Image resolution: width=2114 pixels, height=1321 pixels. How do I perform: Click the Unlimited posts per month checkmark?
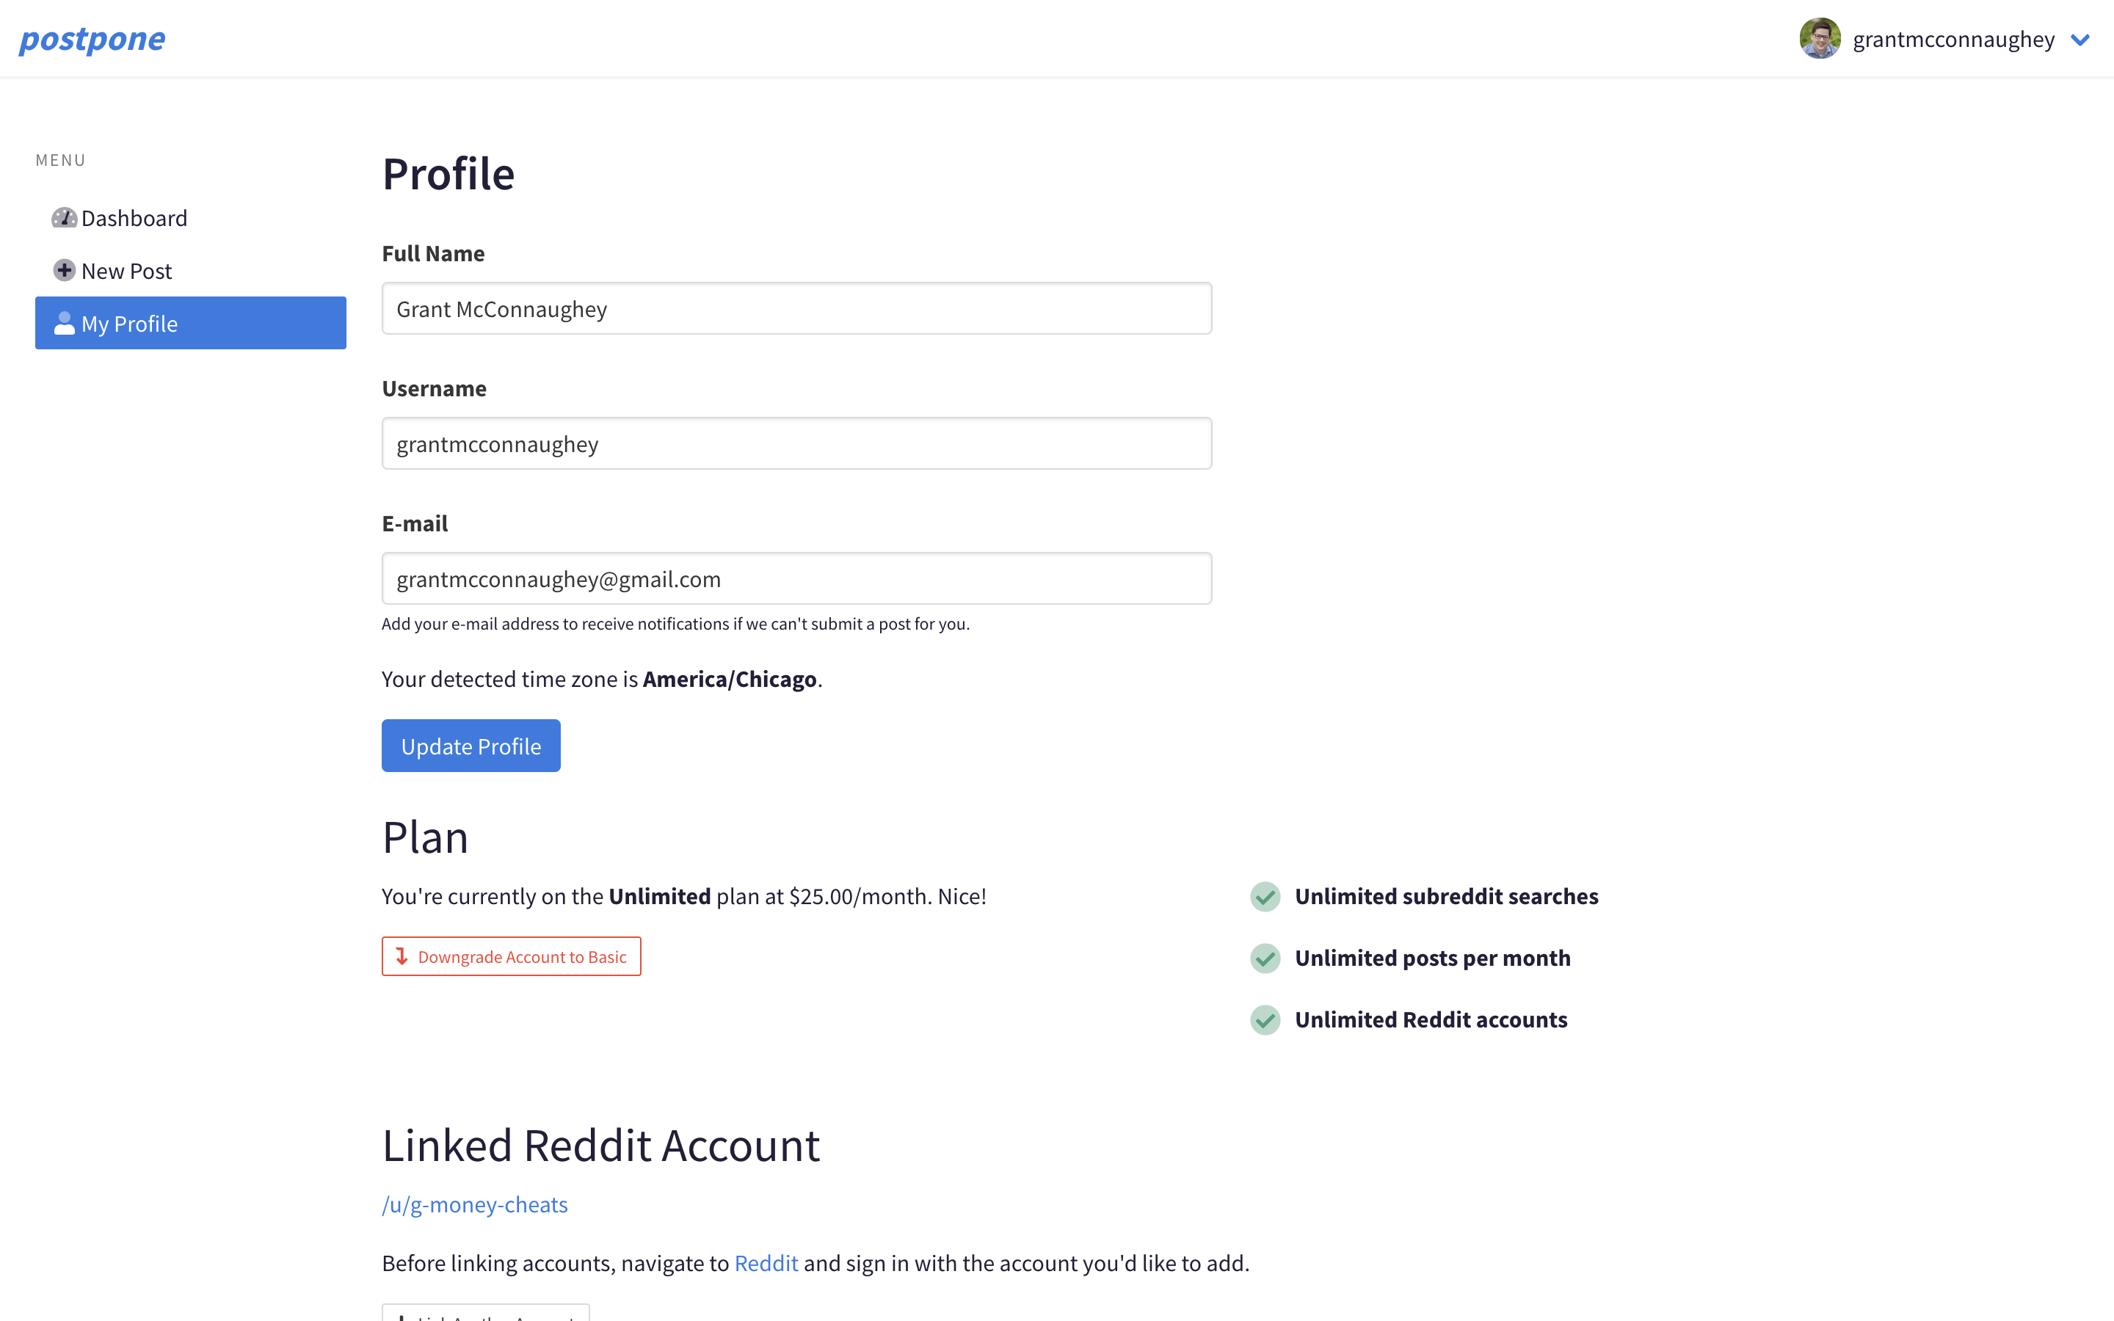click(1265, 958)
